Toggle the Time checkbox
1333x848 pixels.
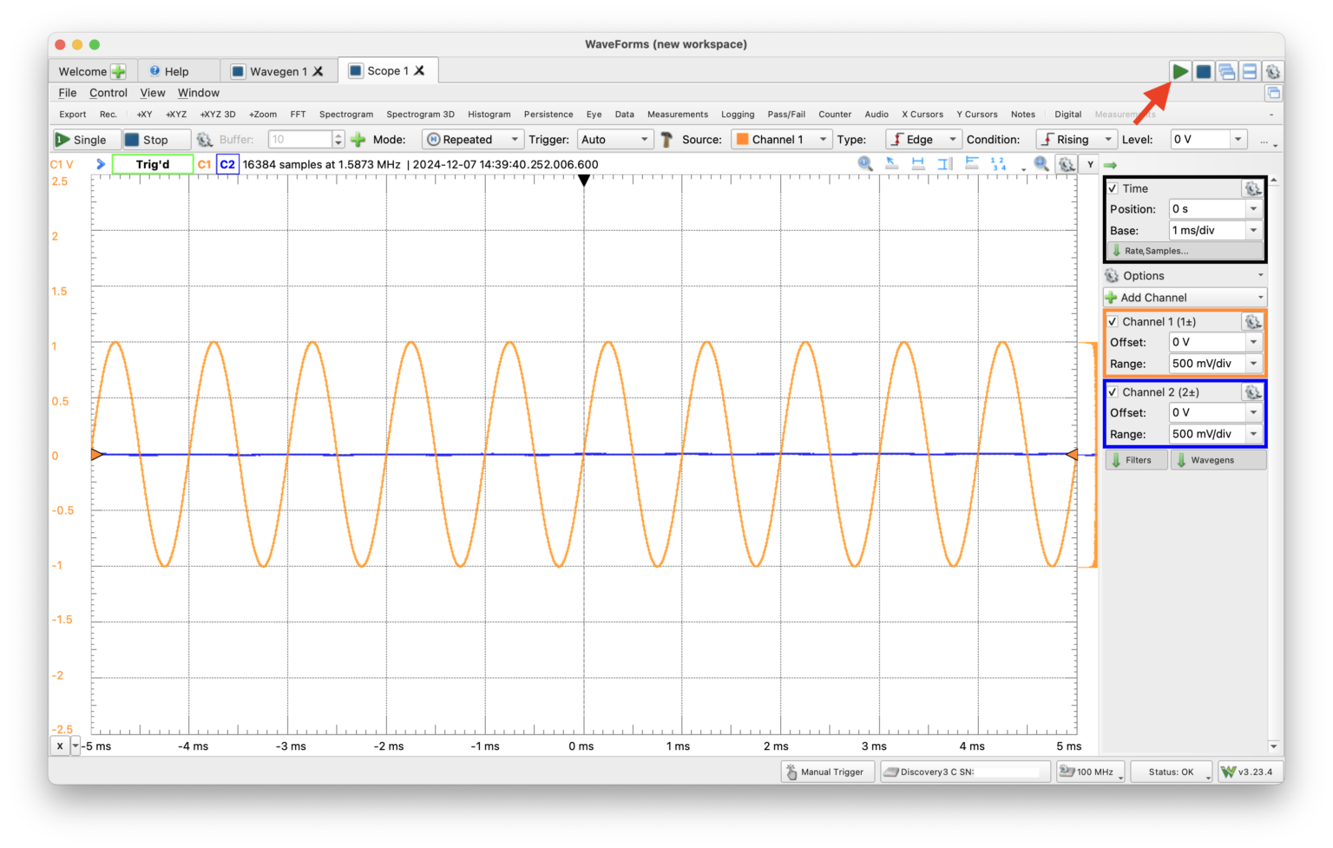(1113, 188)
